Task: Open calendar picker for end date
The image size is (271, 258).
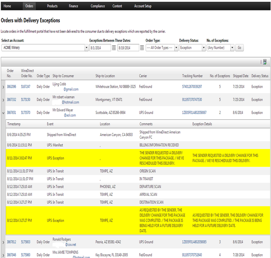Action: coord(142,48)
